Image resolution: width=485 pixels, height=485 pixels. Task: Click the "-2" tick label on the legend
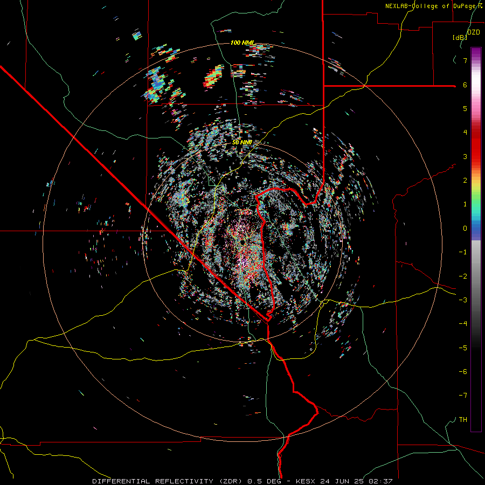pyautogui.click(x=463, y=276)
